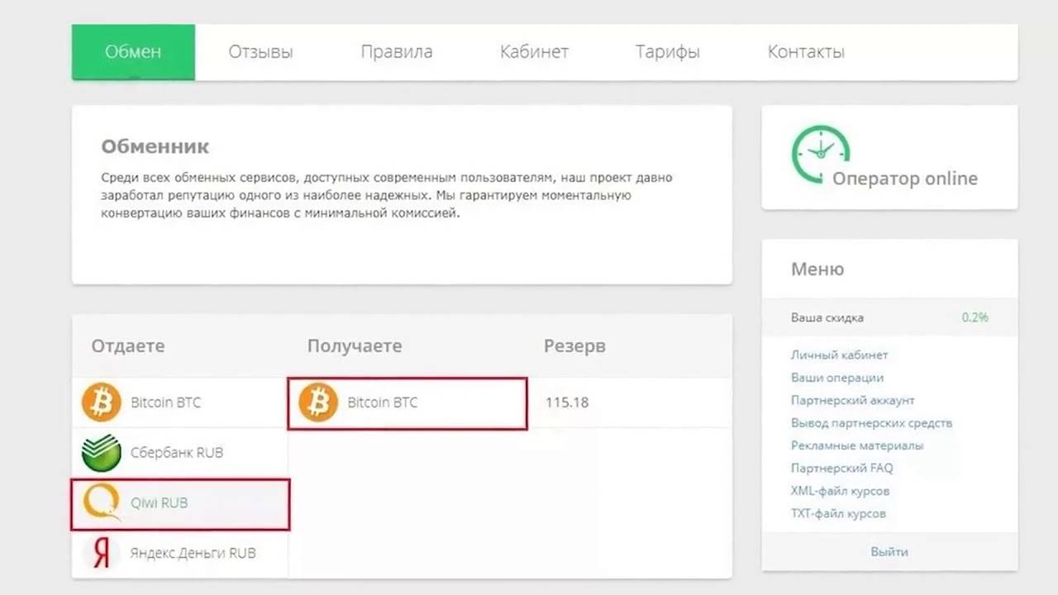The image size is (1058, 595).
Task: Open Партнерский аккаунт link
Action: click(853, 400)
